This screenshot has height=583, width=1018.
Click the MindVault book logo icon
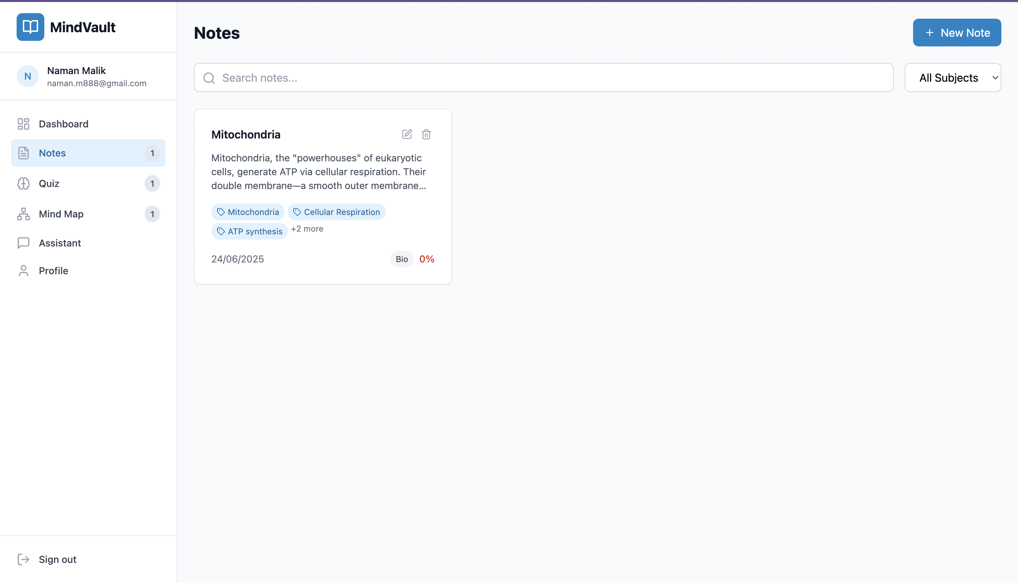click(30, 27)
